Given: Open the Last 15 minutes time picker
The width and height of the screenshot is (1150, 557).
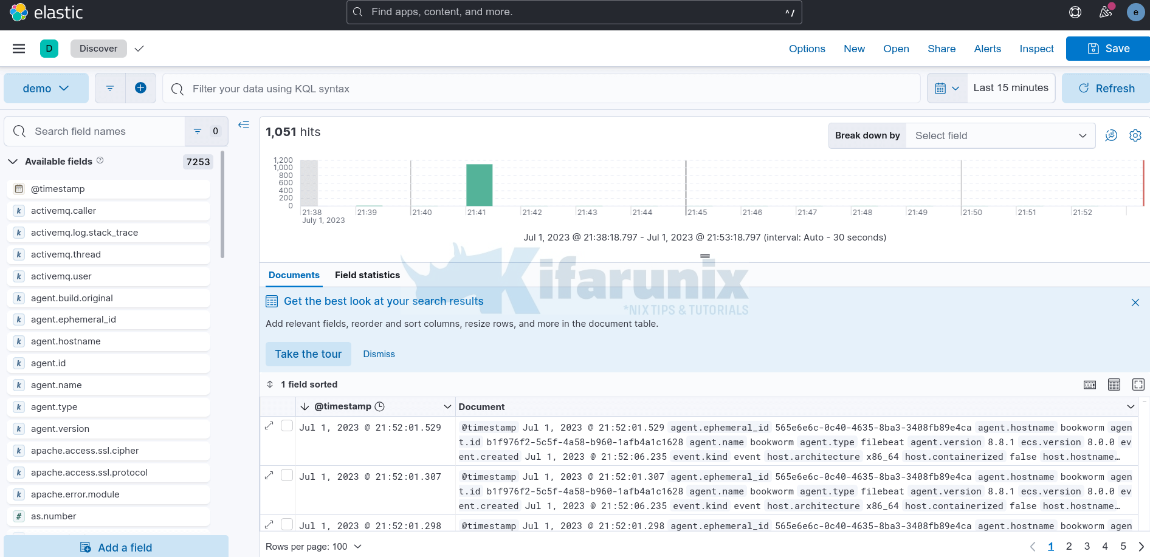Looking at the screenshot, I should click(x=1011, y=88).
